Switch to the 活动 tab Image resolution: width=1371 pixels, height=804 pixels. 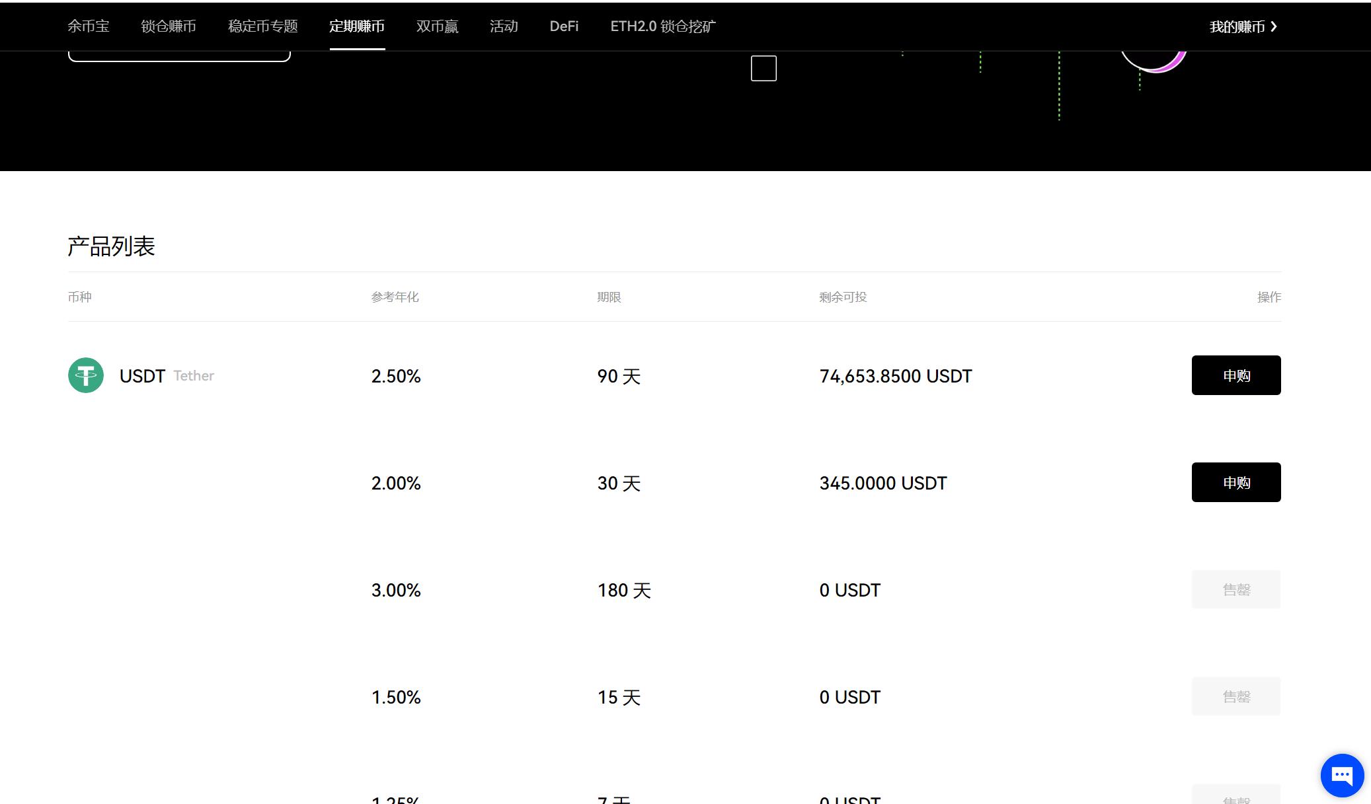(x=504, y=26)
